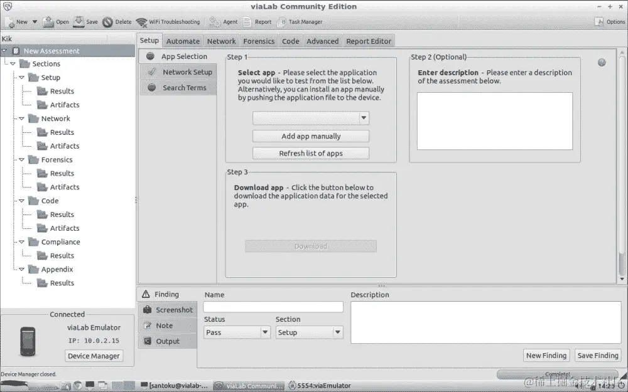Click the help question mark icon

point(602,62)
